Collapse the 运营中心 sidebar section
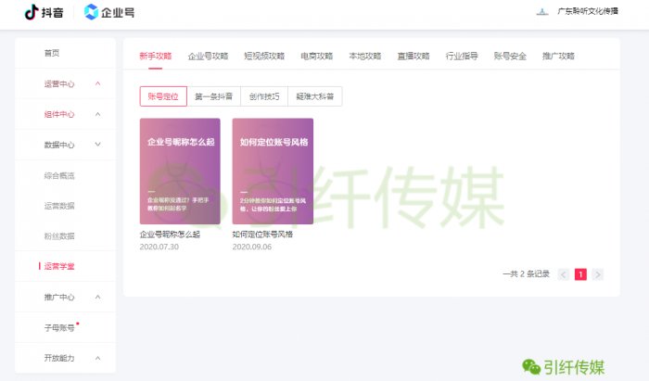The width and height of the screenshot is (649, 381). [x=98, y=84]
